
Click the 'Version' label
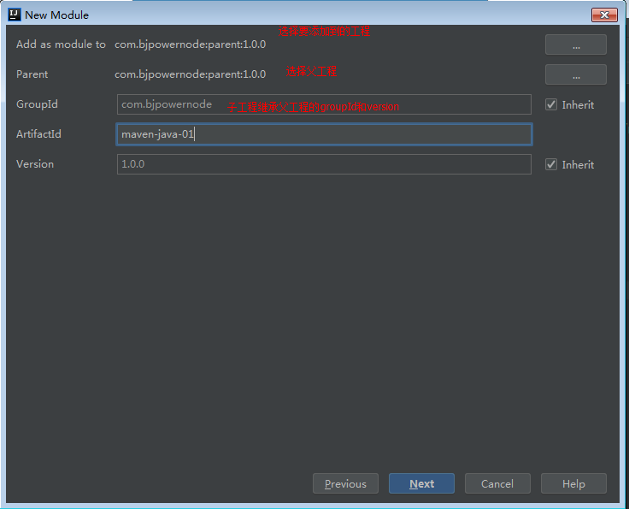click(35, 164)
